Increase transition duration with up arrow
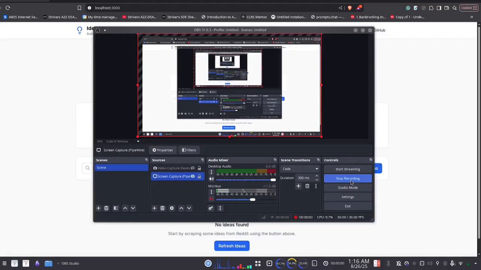Image resolution: width=481 pixels, height=270 pixels. (x=317, y=176)
